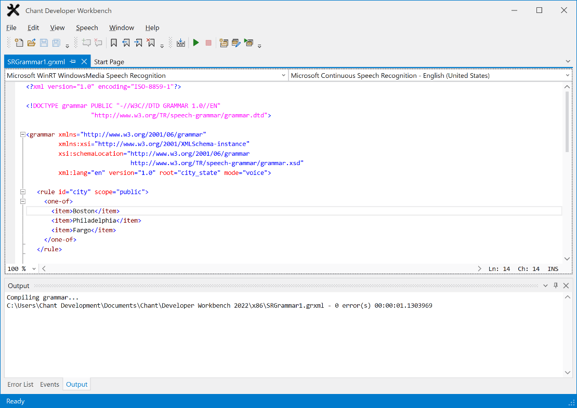
Task: Click editor vertical scroll down arrow
Action: (x=567, y=259)
